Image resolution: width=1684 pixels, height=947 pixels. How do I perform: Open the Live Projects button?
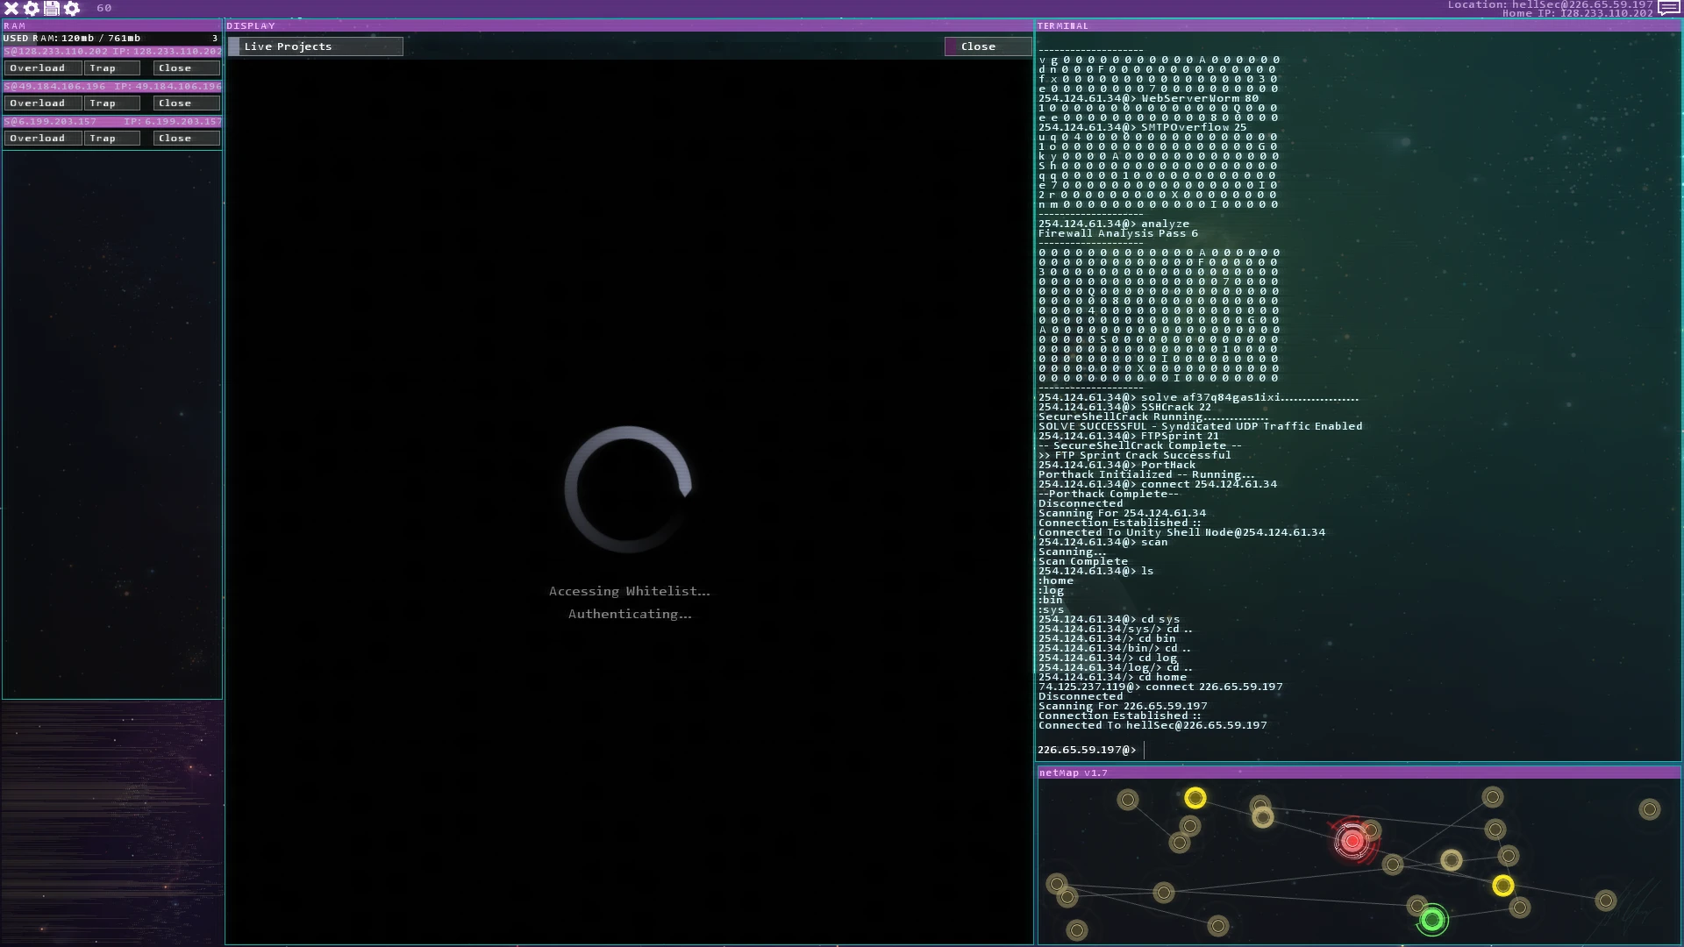(x=316, y=46)
